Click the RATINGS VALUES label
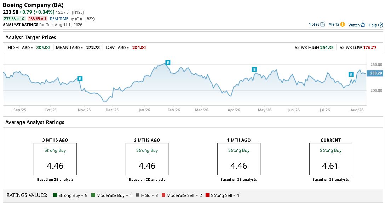Viewport: 385px width, 205px height. tap(27, 195)
